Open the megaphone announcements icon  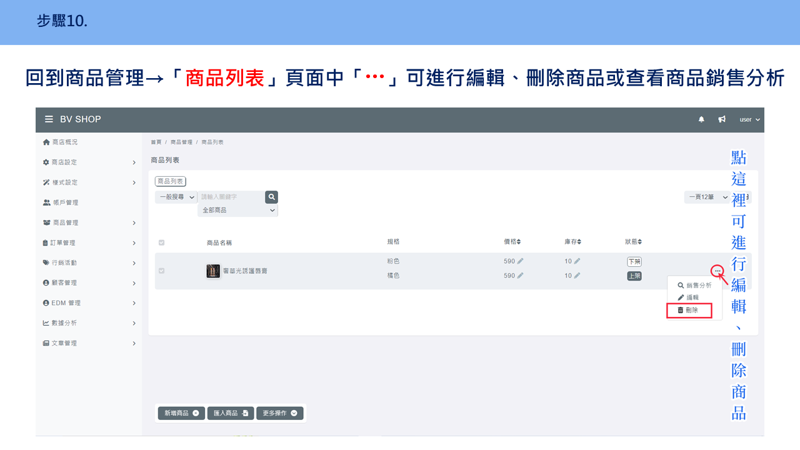722,119
